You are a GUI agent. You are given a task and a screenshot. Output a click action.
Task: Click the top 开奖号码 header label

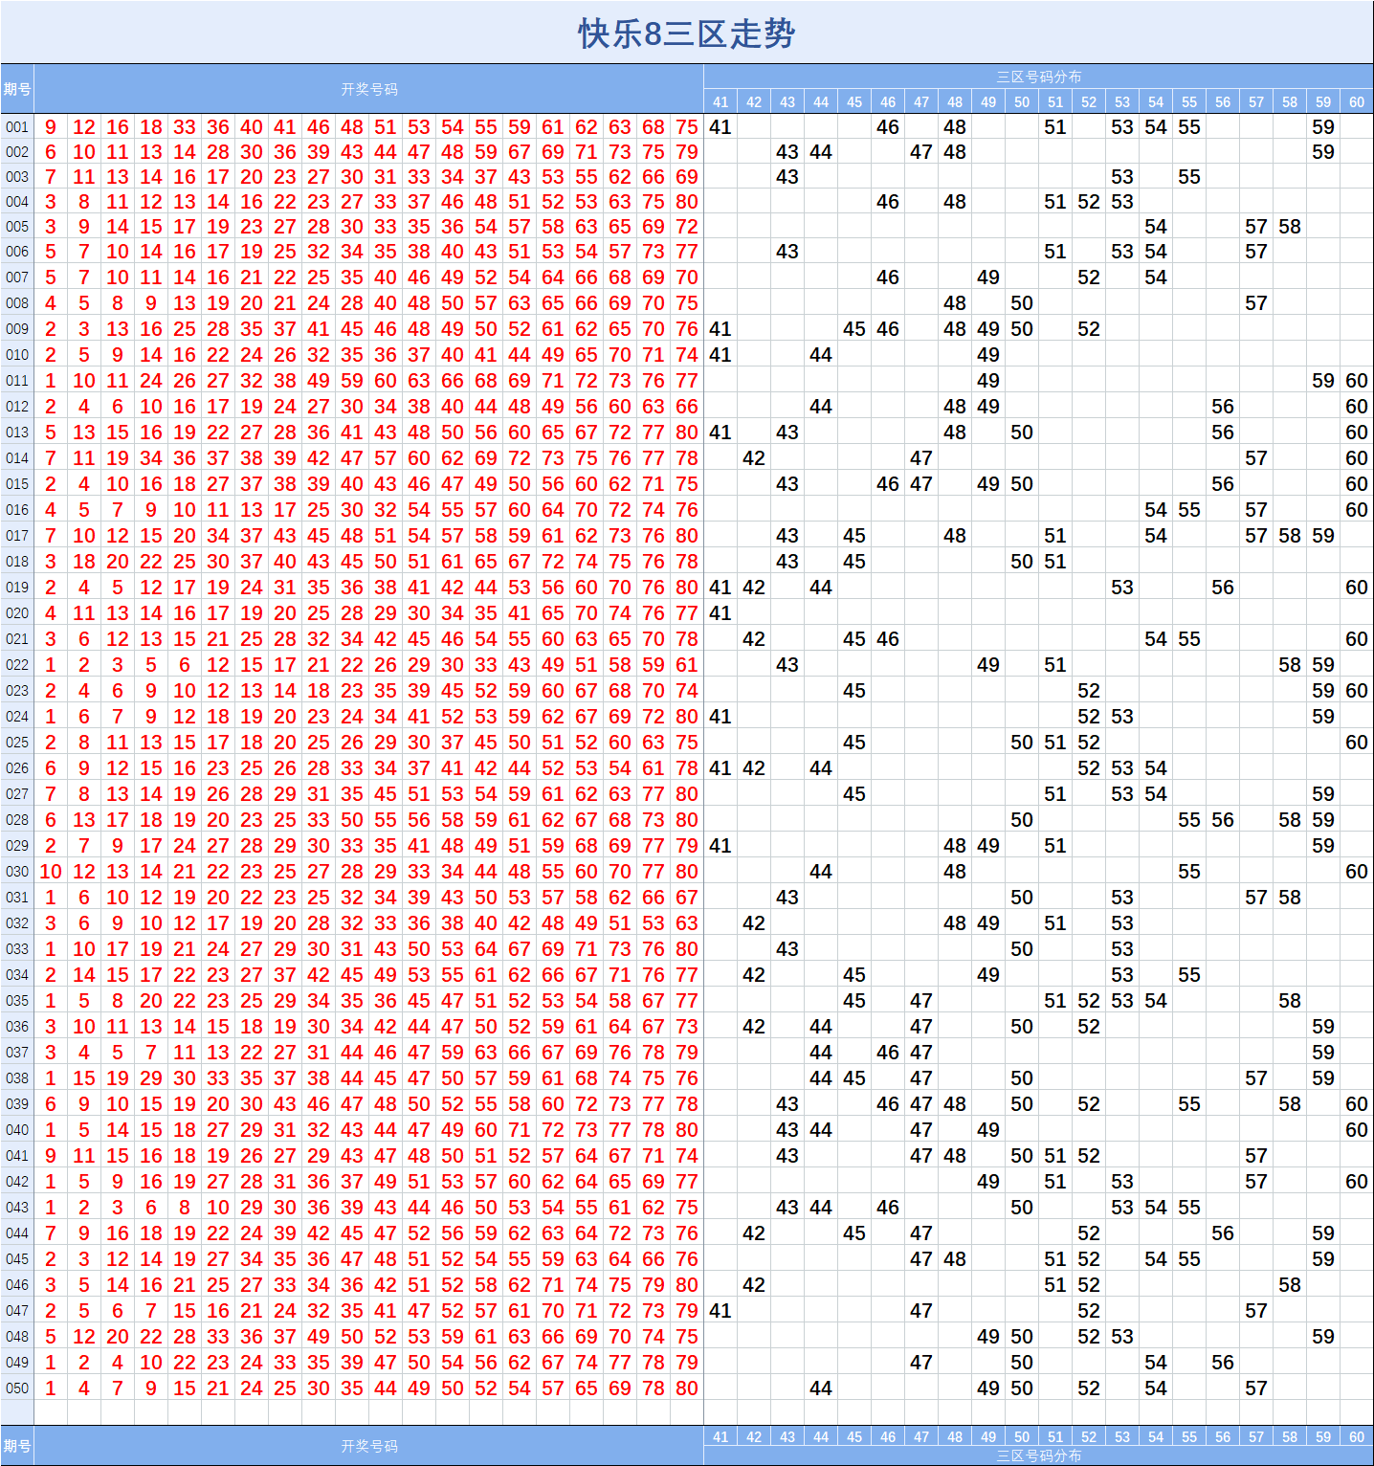tap(369, 89)
